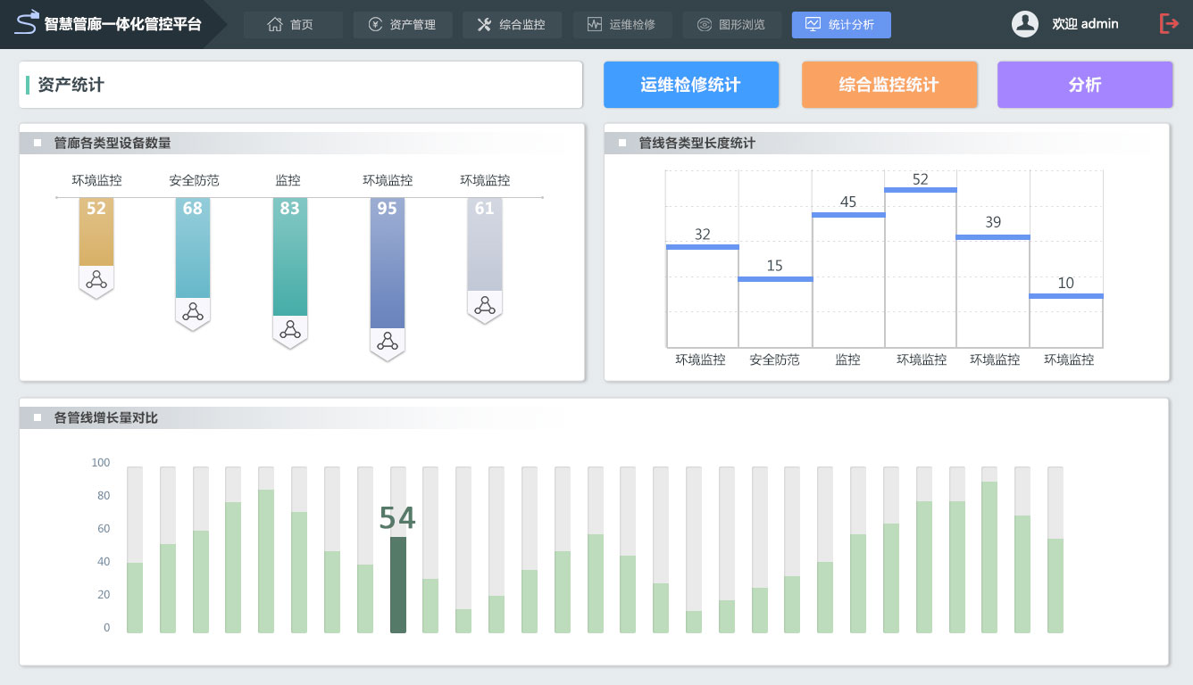Click network icon under the 52 bar
1193x685 pixels.
point(96,280)
